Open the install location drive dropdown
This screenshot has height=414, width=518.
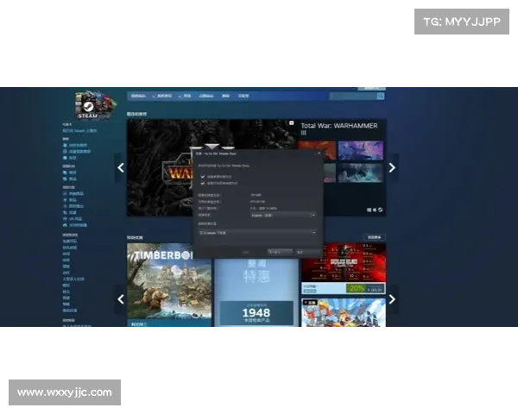(x=257, y=233)
